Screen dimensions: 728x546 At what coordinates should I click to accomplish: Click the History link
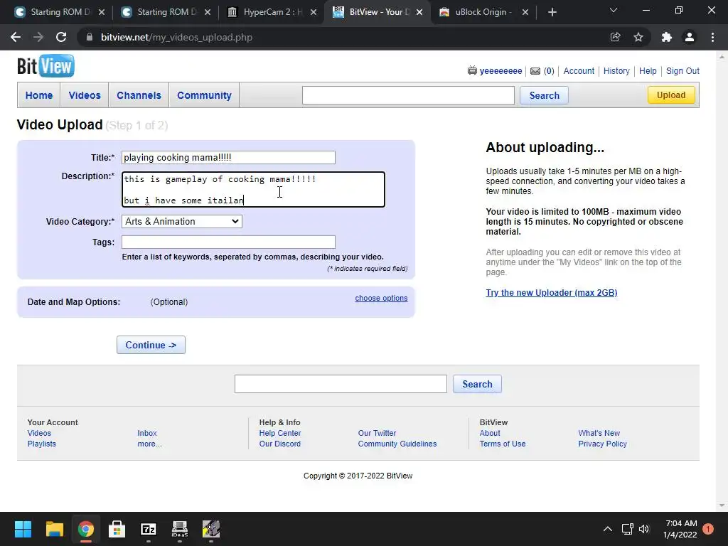point(616,71)
